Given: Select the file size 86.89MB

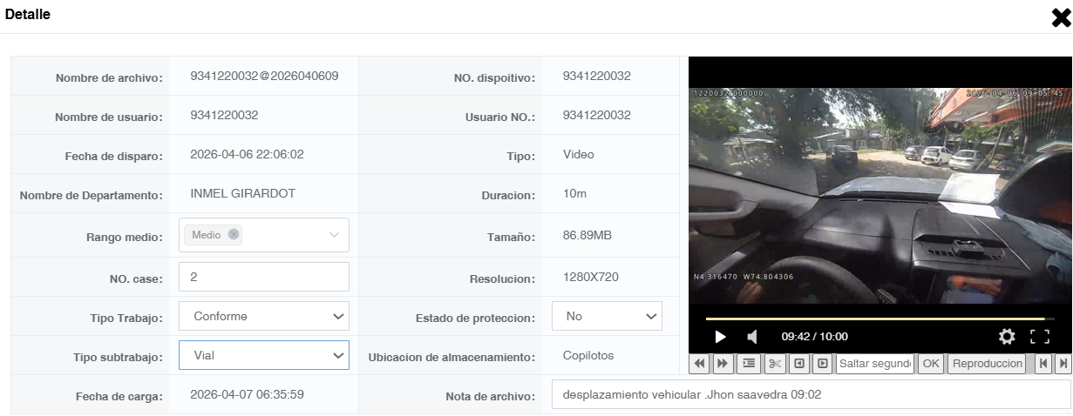Looking at the screenshot, I should pyautogui.click(x=587, y=235).
